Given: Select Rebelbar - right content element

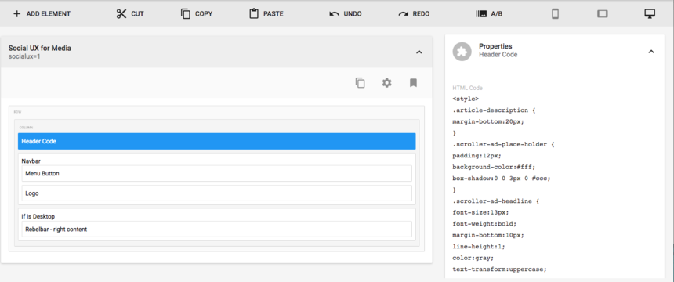Looking at the screenshot, I should (x=216, y=229).
